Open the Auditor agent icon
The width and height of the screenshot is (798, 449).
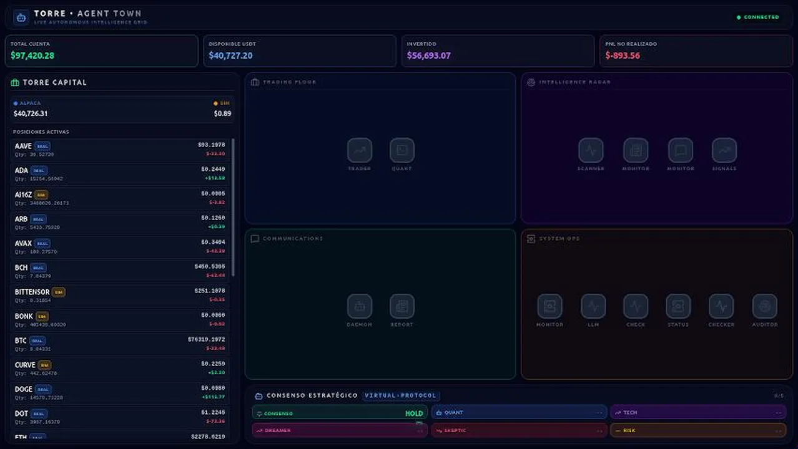(765, 306)
